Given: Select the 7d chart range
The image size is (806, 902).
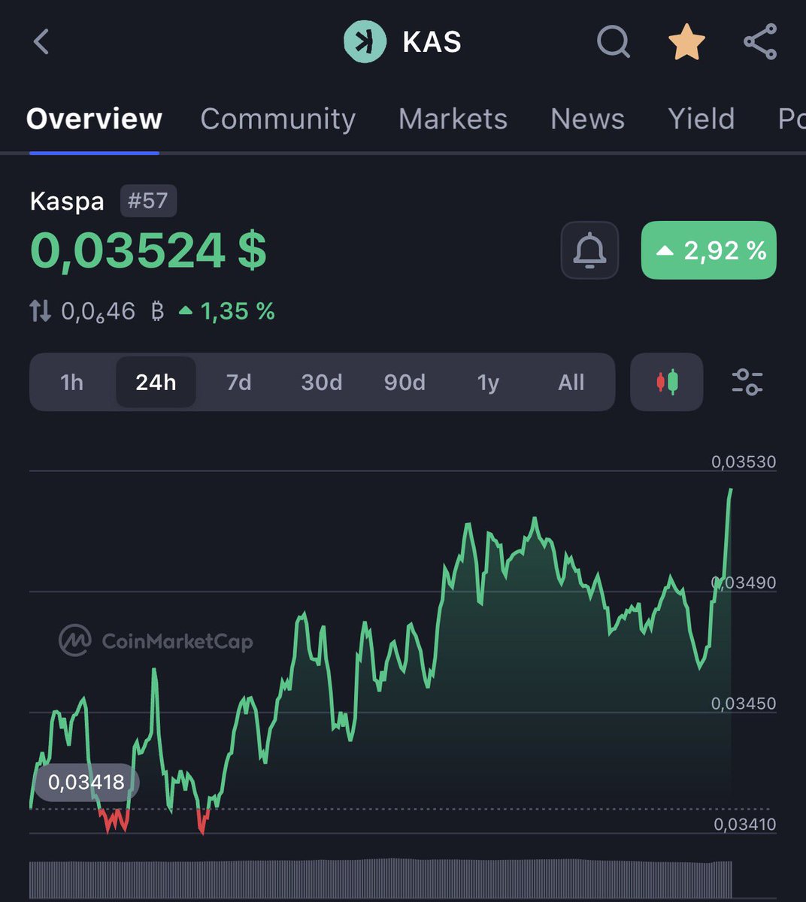Looking at the screenshot, I should tap(239, 383).
